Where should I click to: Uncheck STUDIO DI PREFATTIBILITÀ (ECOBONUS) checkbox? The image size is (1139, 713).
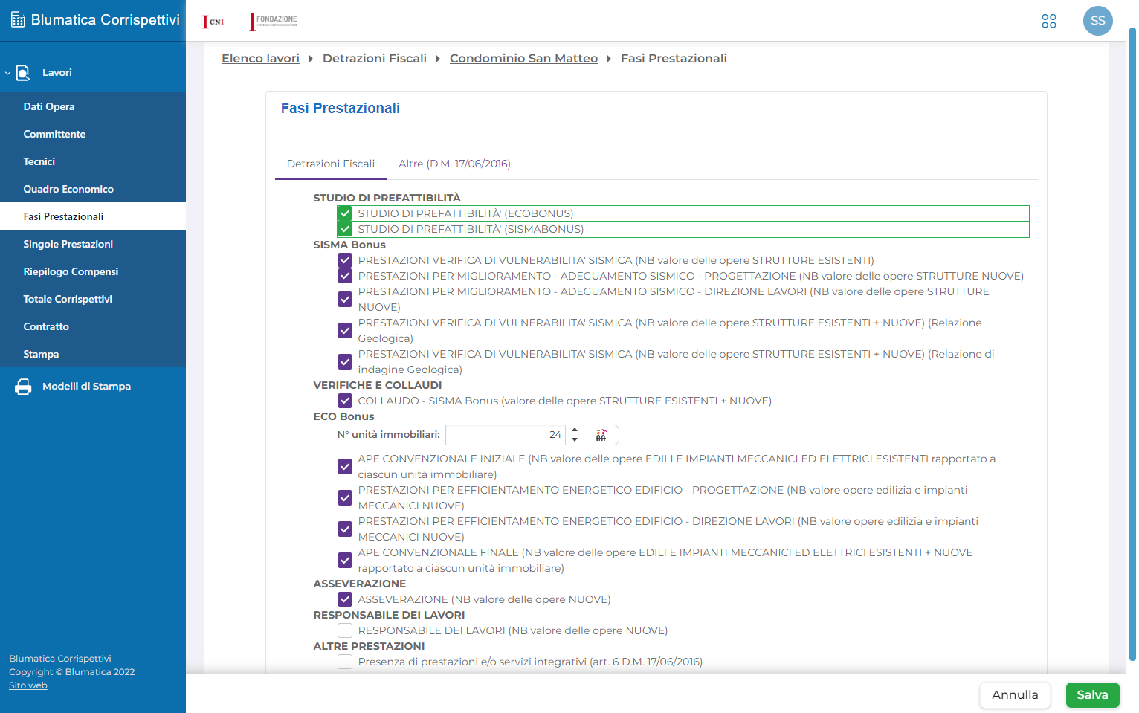click(x=345, y=213)
